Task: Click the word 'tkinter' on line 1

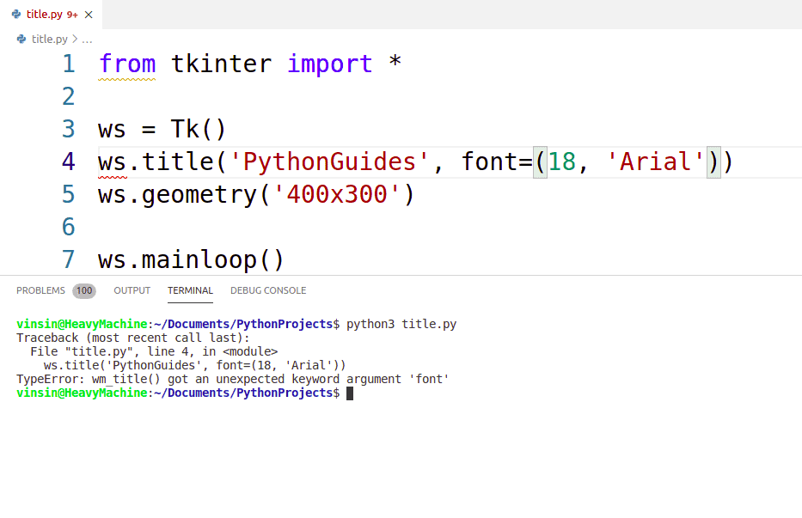Action: tap(221, 64)
